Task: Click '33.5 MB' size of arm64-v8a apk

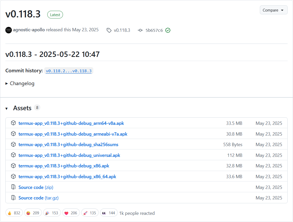Action: (x=234, y=123)
